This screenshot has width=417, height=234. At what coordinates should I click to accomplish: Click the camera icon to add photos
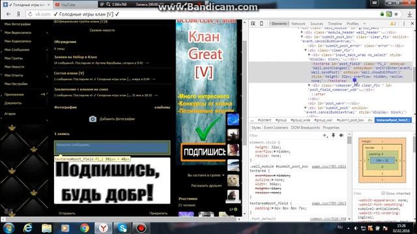(93, 119)
